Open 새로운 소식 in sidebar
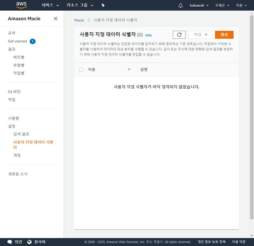Image resolution: width=254 pixels, height=246 pixels. (x=18, y=174)
